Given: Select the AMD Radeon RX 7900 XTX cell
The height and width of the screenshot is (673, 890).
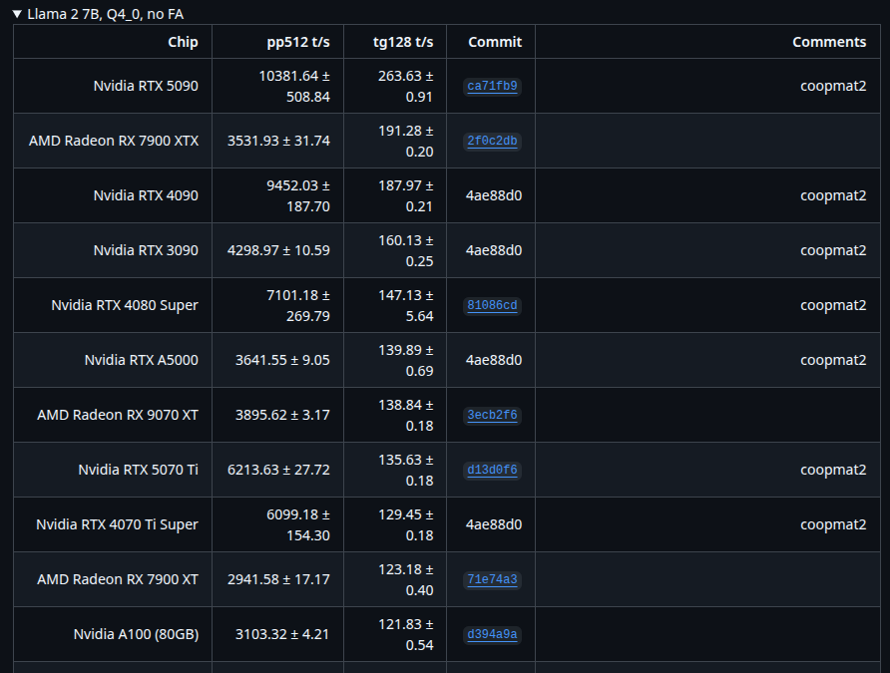Looking at the screenshot, I should [x=114, y=141].
